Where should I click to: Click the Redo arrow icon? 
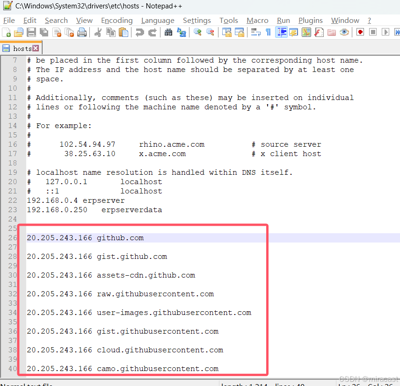[153, 32]
